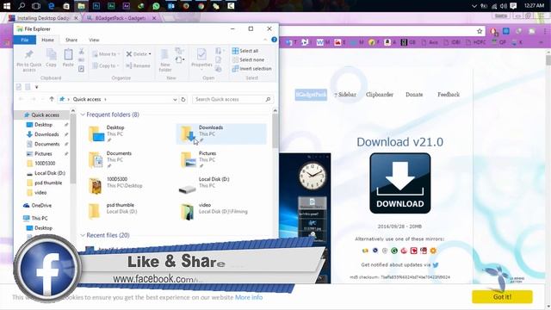551x310 pixels.
Task: Click the Up arrow navigation button
Action: 52,100
